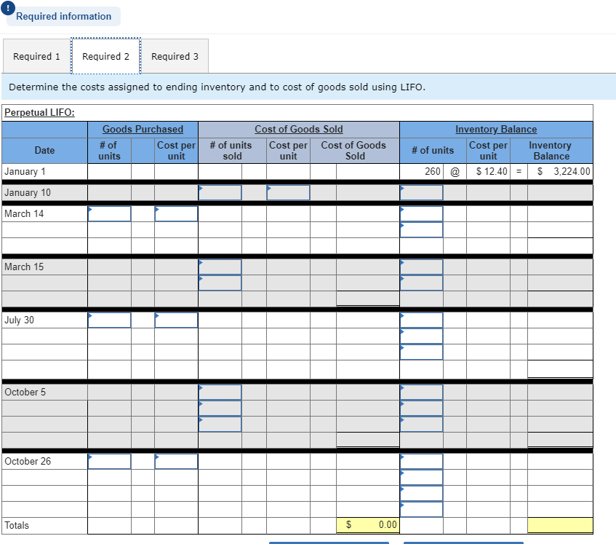Open January 10 units sold dropdown
This screenshot has height=544, width=616.
[x=220, y=193]
